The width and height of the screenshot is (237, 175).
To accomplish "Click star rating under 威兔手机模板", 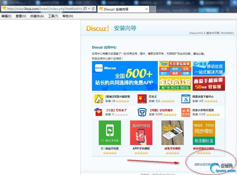I will pos(172,153).
